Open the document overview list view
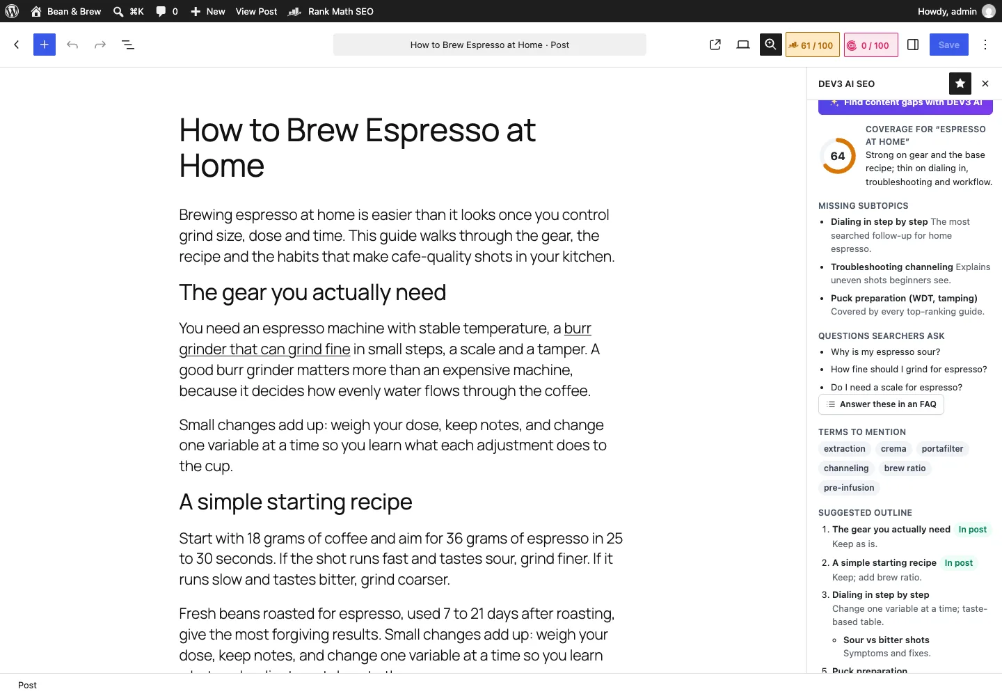The width and height of the screenshot is (1002, 696). coord(128,45)
